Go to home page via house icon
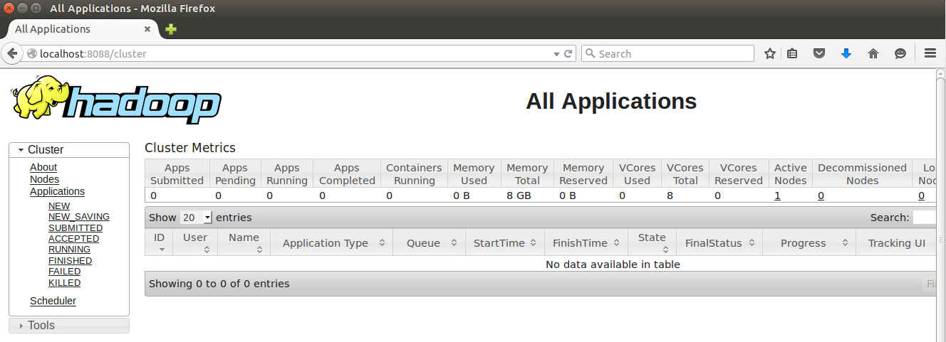 873,53
